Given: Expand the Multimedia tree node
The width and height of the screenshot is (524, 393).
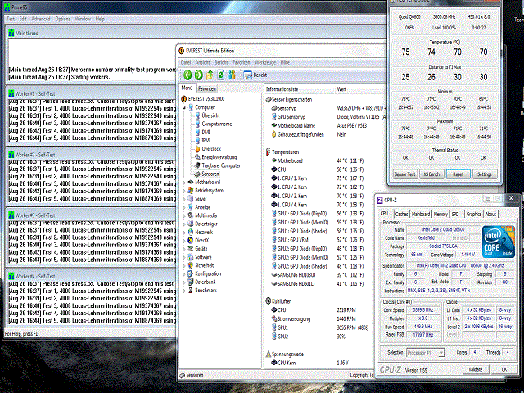Looking at the screenshot, I should pyautogui.click(x=184, y=215).
